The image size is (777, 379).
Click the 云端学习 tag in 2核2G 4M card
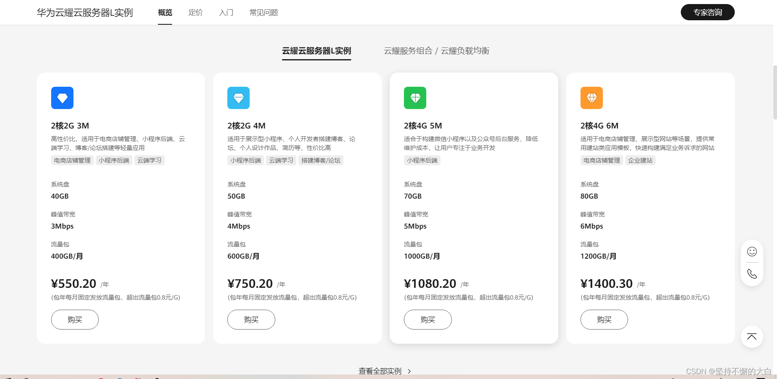pyautogui.click(x=281, y=161)
